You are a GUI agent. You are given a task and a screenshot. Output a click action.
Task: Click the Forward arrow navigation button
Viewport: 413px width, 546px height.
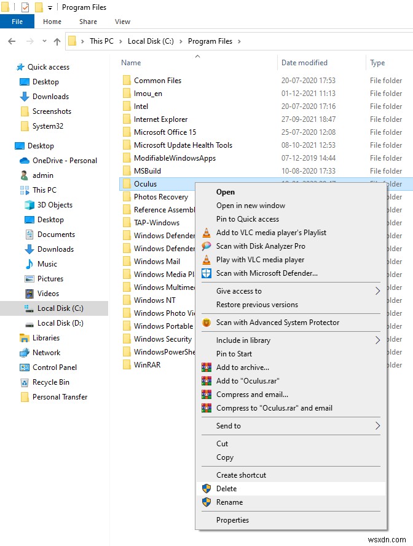[x=30, y=41]
